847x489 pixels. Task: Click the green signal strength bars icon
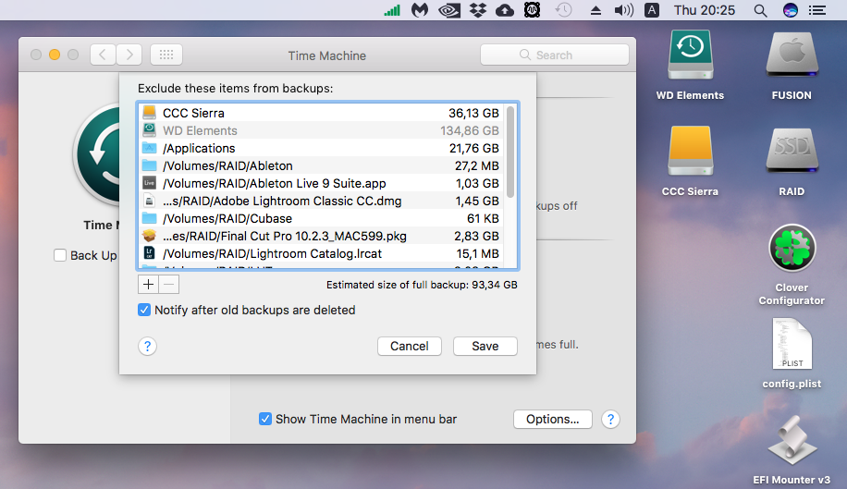pos(392,10)
